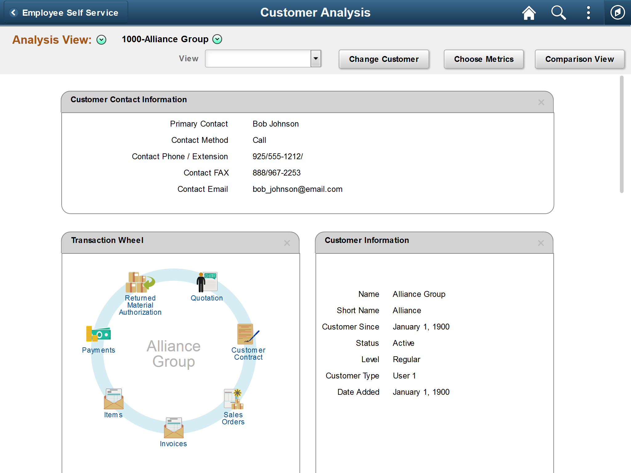
Task: Select the Invoices envelope icon
Action: pyautogui.click(x=173, y=428)
